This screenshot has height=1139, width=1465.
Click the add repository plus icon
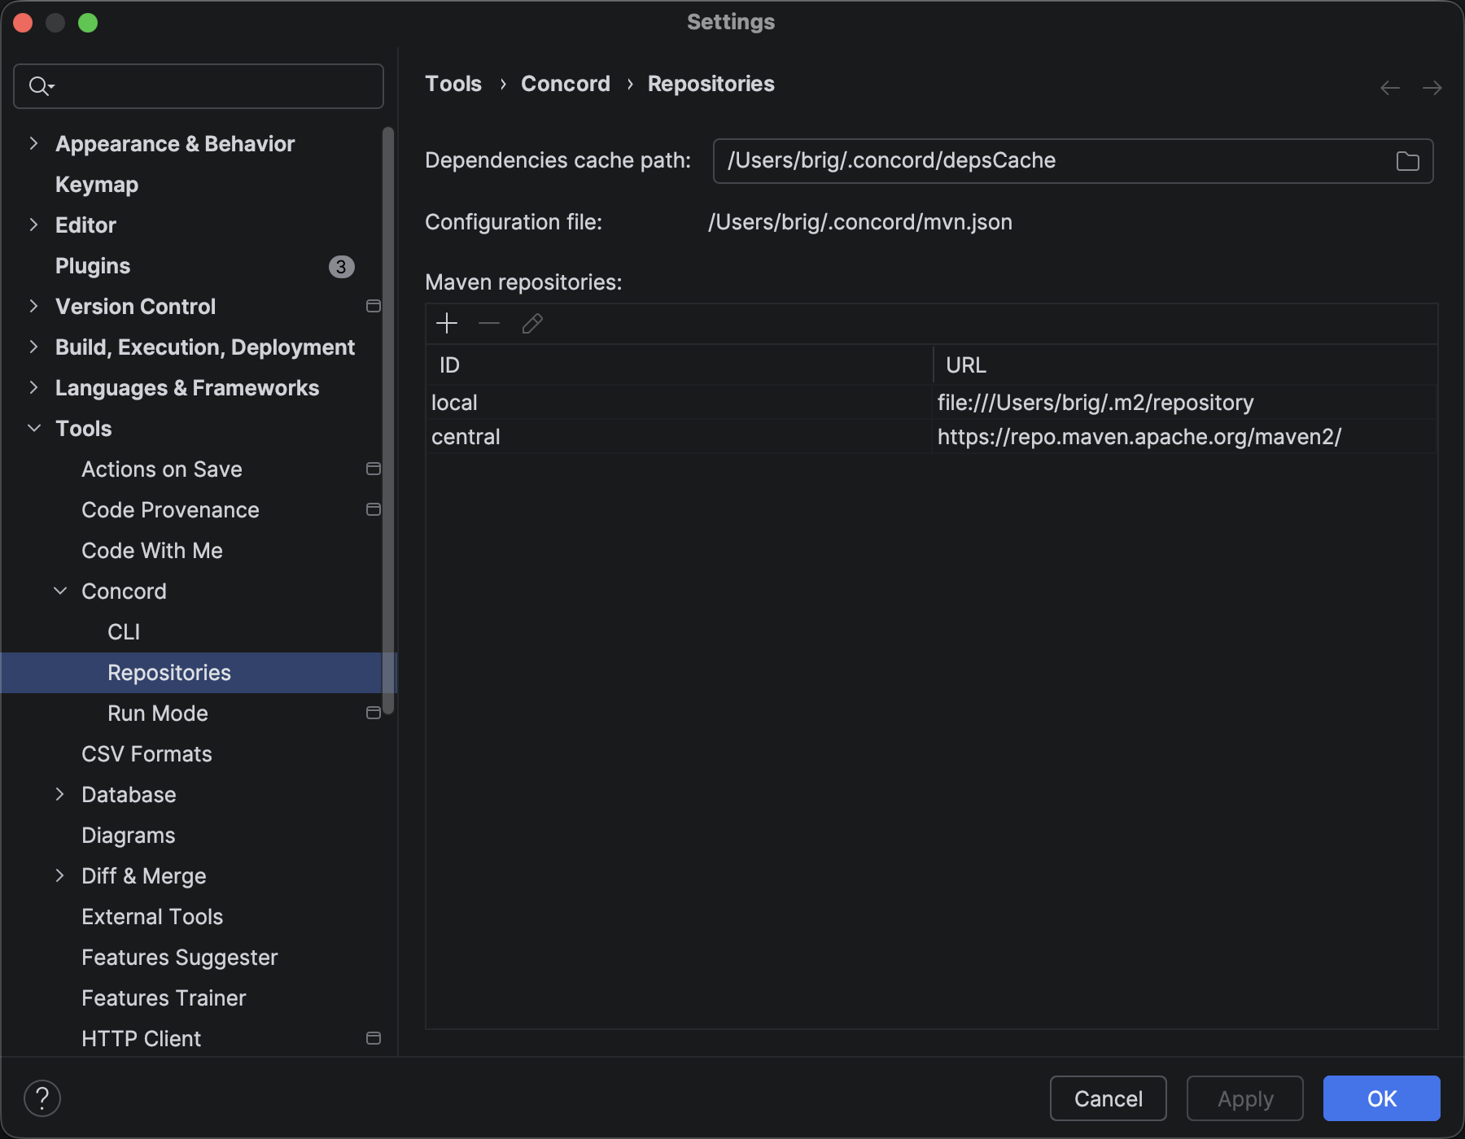click(x=447, y=324)
